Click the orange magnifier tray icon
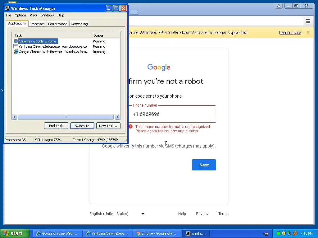 (295, 233)
